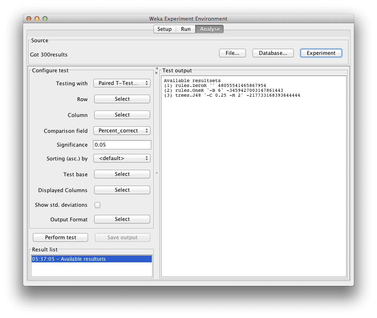This screenshot has height=318, width=377.
Task: Open the Testing with dropdown
Action: coord(122,83)
